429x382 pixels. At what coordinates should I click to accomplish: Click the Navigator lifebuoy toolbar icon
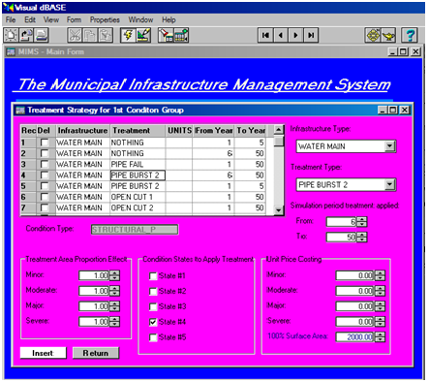tap(373, 35)
